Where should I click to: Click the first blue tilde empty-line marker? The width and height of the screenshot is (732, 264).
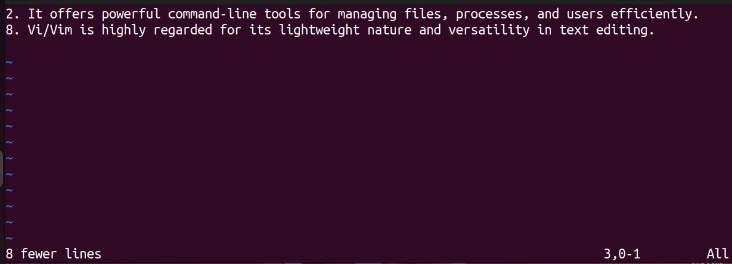point(10,62)
